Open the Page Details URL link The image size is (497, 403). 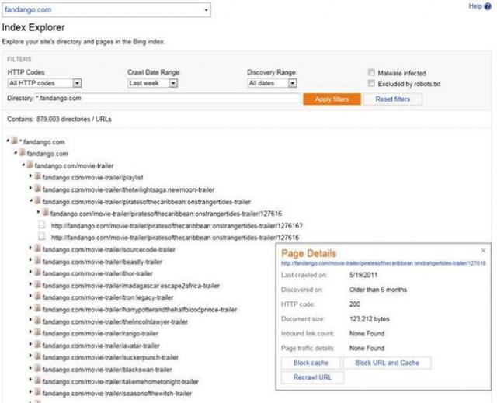383,263
